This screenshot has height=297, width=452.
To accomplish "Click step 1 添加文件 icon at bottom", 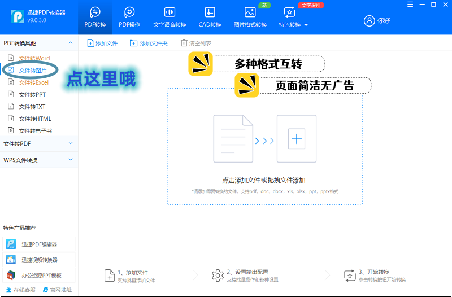I will (110, 276).
